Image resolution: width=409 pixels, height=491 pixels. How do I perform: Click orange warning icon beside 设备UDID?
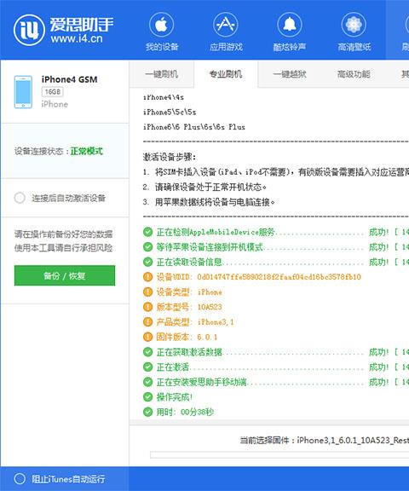(147, 277)
